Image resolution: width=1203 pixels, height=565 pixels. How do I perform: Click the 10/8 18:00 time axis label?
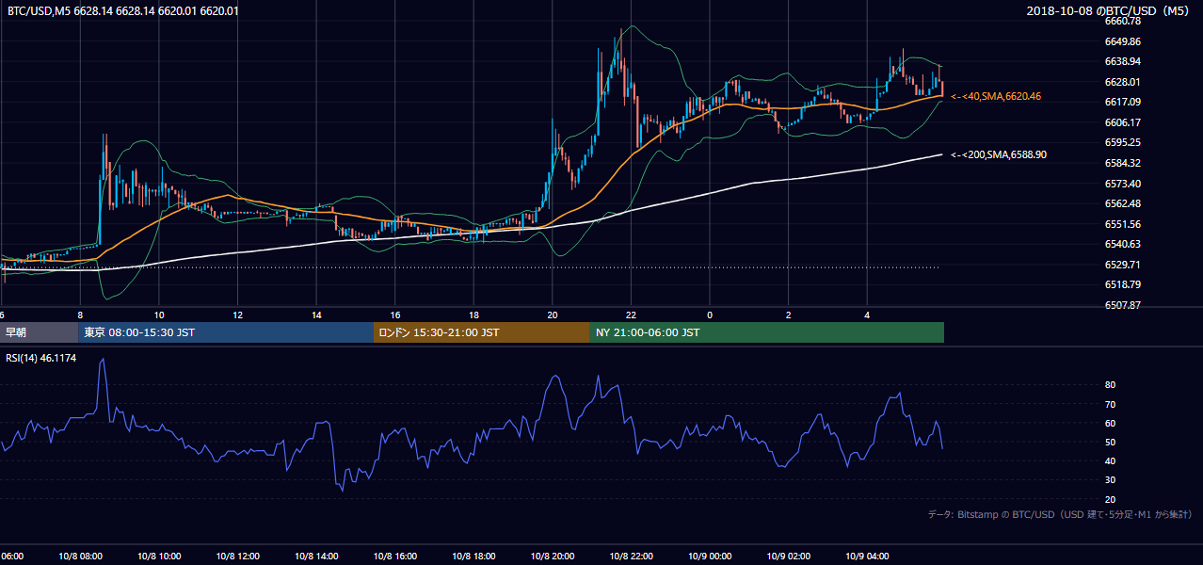pos(473,557)
